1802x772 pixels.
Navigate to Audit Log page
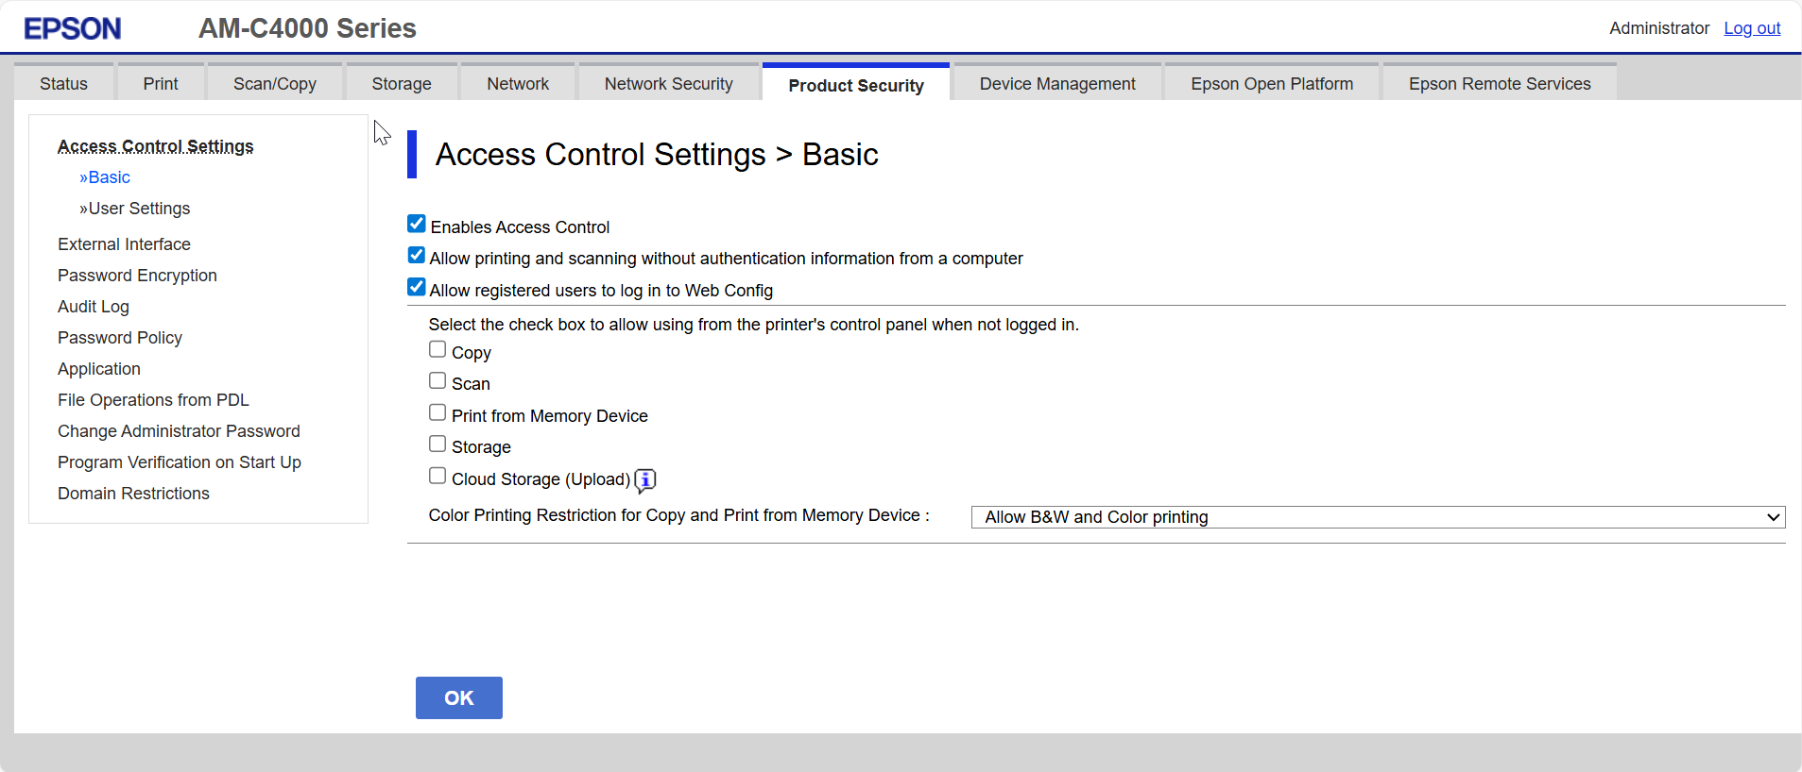coord(94,307)
